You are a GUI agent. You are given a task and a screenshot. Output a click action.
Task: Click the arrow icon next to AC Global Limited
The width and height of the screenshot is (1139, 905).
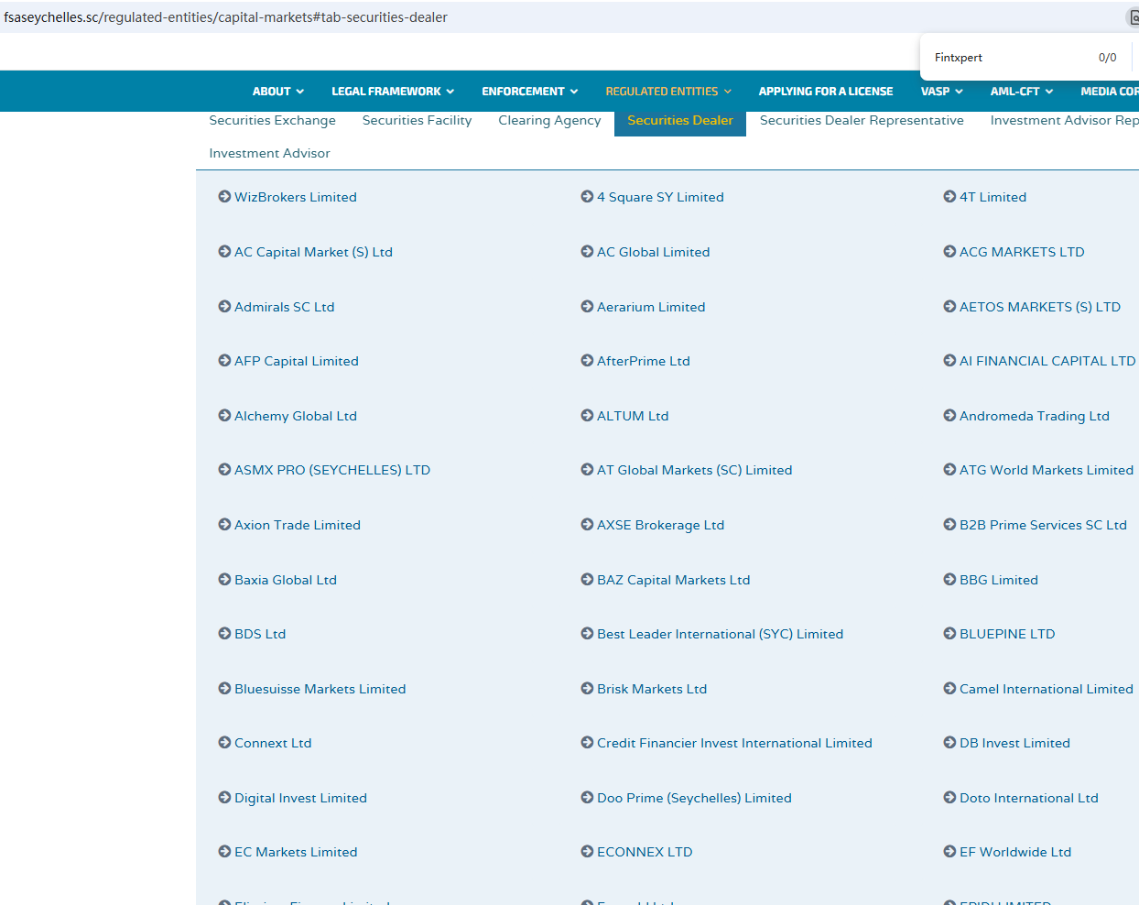[587, 252]
